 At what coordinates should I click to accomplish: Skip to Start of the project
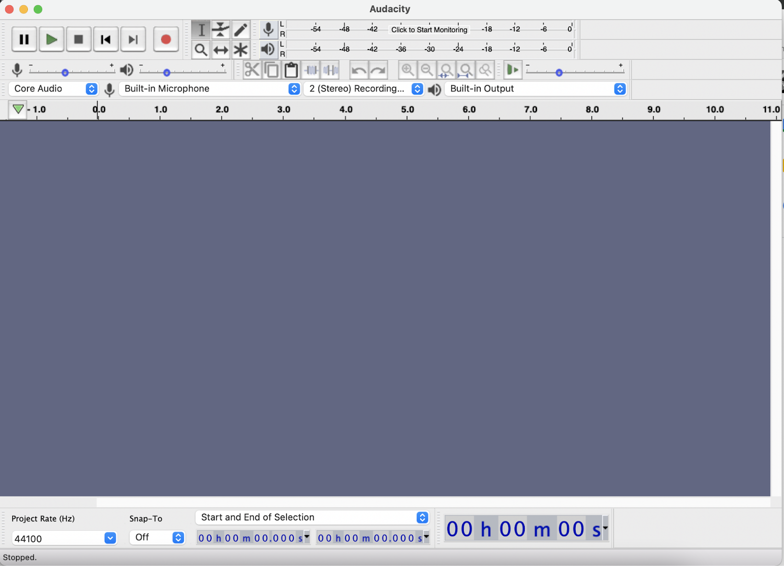point(106,40)
